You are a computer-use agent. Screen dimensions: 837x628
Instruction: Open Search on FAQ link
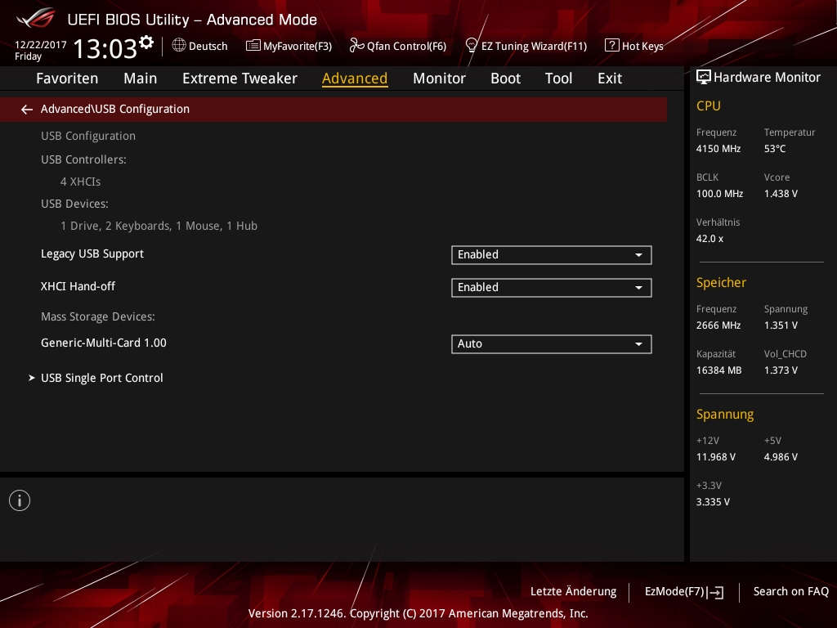coord(790,591)
